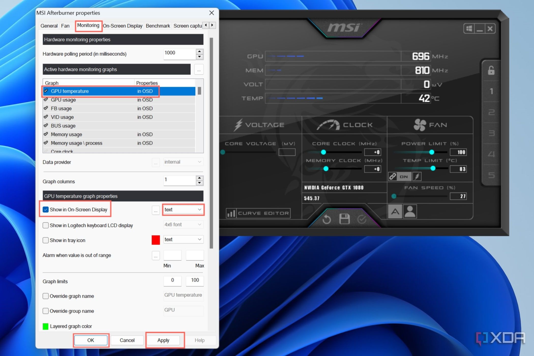Screen dimensions: 534x356
Task: Uncheck Show in On-Screen Display
Action: click(x=46, y=210)
